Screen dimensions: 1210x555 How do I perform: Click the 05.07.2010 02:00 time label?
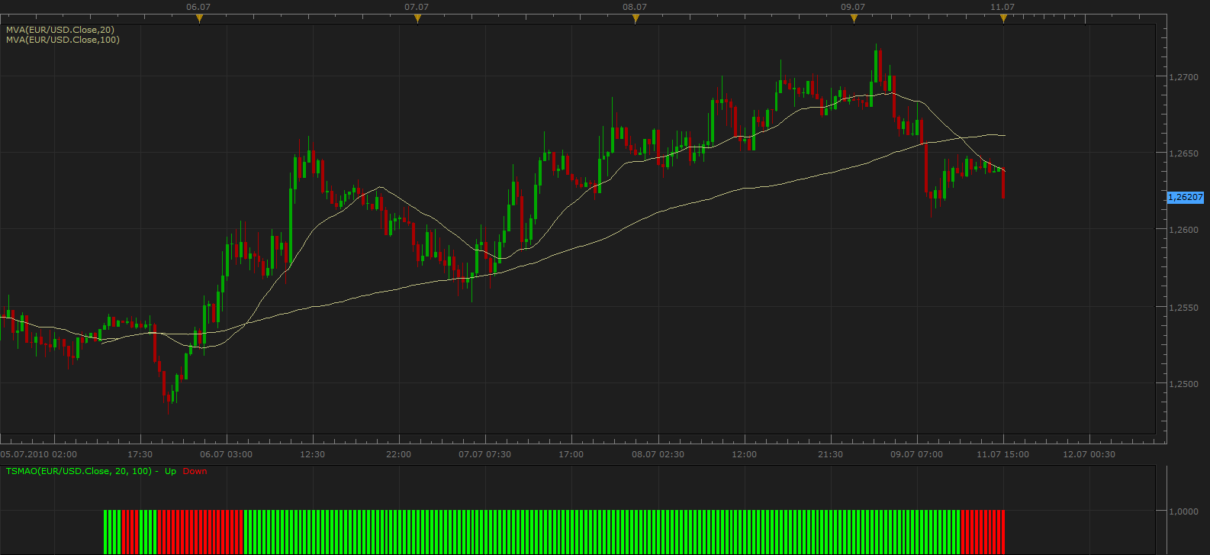point(39,454)
